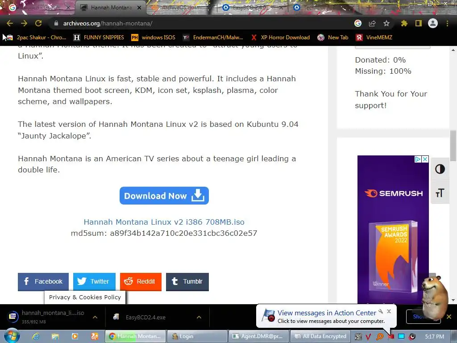Open the XP Horror Download bookmark
The width and height of the screenshot is (457, 343).
coord(281,38)
